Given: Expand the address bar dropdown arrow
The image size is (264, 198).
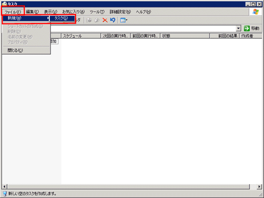Looking at the screenshot, I should (238, 28).
